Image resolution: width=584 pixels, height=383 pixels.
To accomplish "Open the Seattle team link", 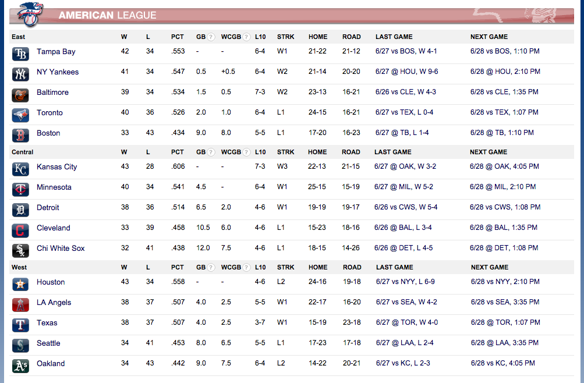I will [x=48, y=343].
